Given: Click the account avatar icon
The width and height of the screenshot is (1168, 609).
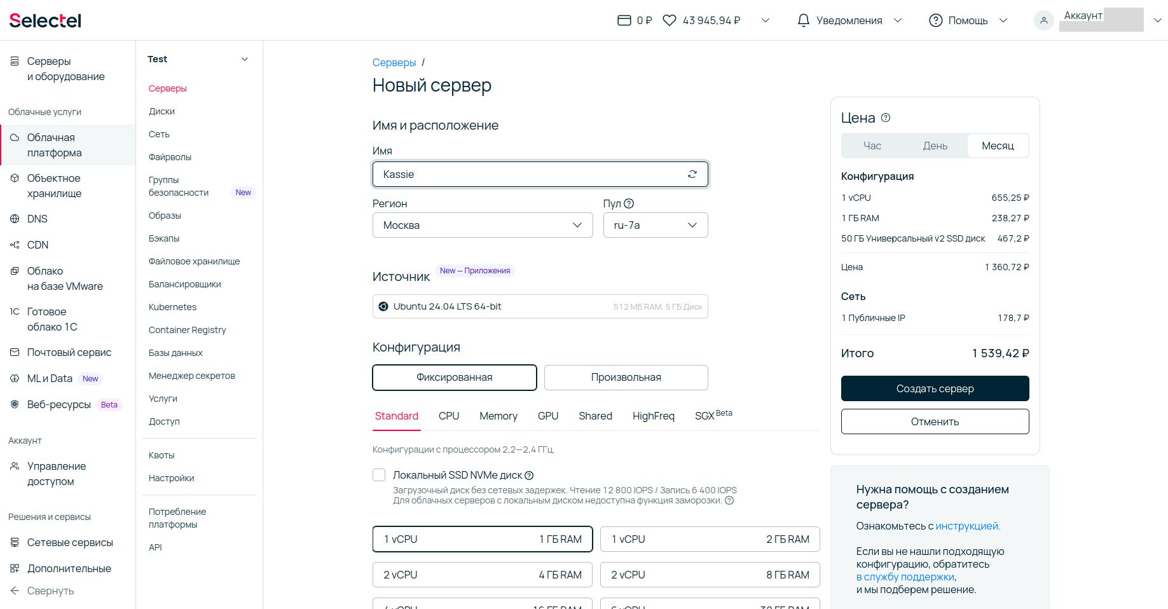Looking at the screenshot, I should point(1043,20).
